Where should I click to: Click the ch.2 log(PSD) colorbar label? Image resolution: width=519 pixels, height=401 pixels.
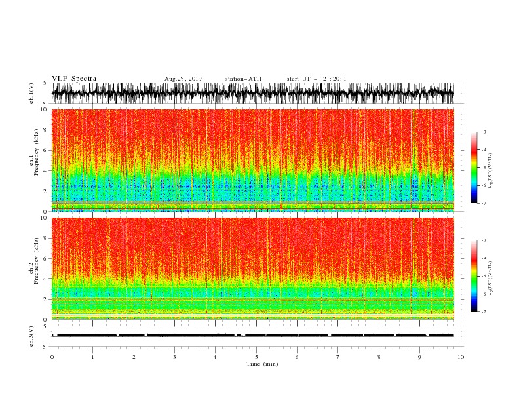(x=490, y=279)
